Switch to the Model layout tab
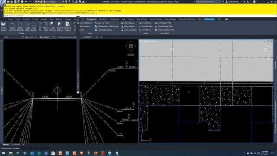 pos(6,145)
